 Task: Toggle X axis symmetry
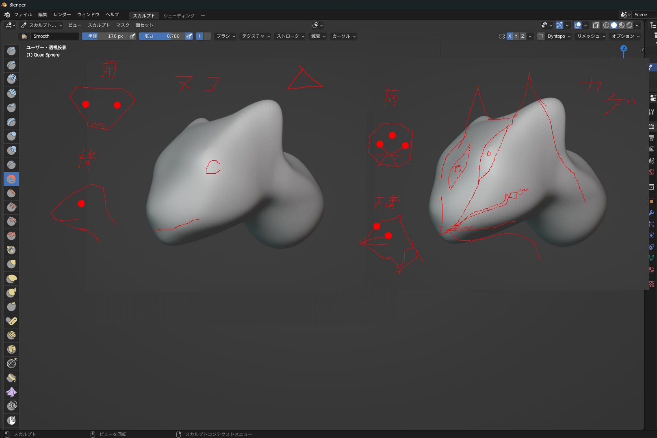tap(510, 36)
